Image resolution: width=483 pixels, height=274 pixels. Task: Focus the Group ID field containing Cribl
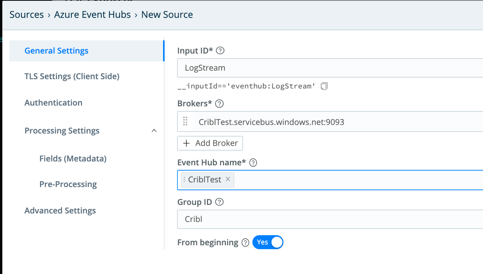(x=330, y=219)
